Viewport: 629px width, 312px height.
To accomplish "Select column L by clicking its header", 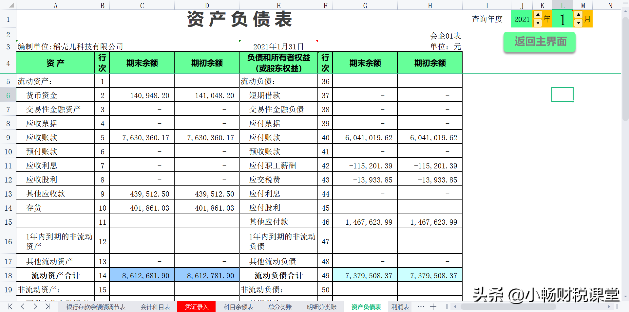I will tap(562, 6).
